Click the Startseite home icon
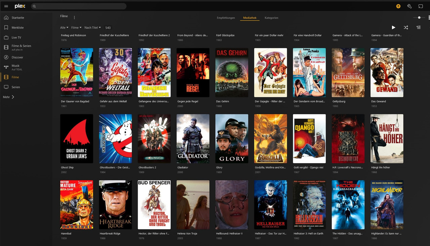Viewport: 430px width, 246px height. click(6, 17)
